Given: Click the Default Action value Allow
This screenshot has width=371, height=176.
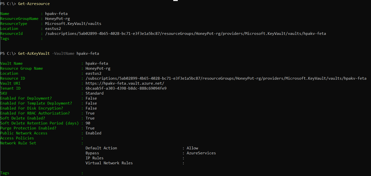Looking at the screenshot, I should point(192,148).
